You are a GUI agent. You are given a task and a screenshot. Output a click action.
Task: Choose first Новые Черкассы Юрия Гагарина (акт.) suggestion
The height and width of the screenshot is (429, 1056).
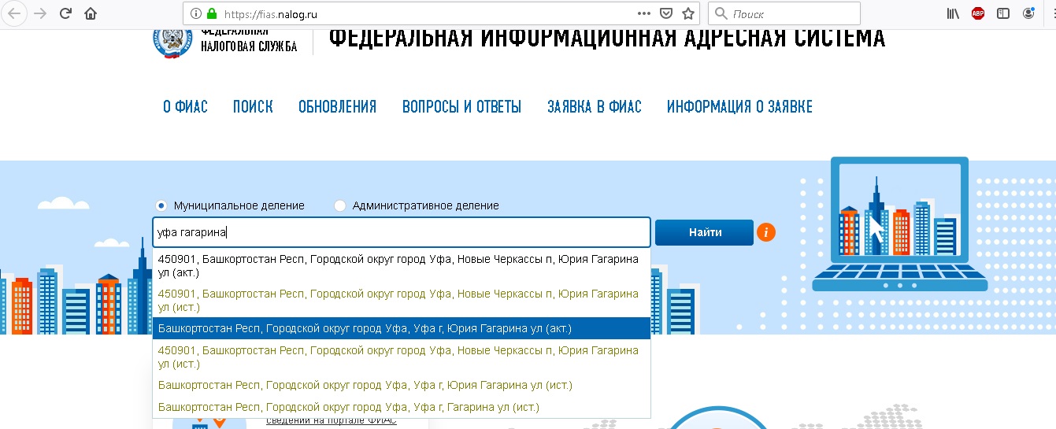(402, 266)
